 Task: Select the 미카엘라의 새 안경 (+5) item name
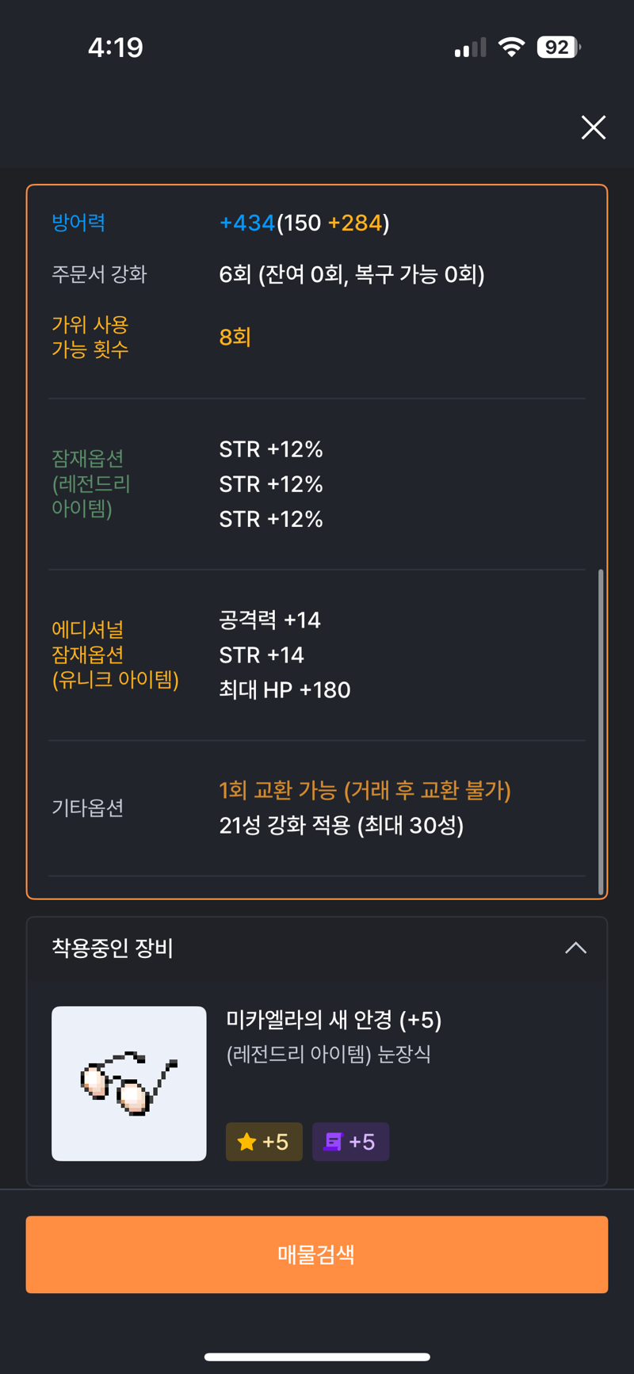click(x=334, y=1020)
